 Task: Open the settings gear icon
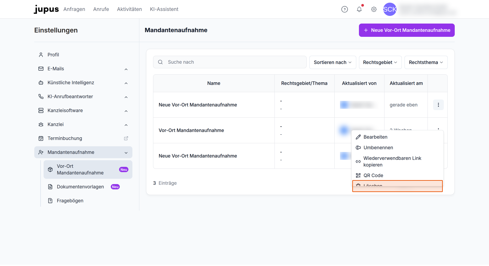tap(374, 9)
